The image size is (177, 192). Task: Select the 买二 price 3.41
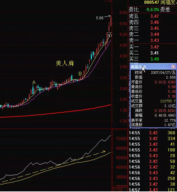pyautogui.click(x=154, y=53)
